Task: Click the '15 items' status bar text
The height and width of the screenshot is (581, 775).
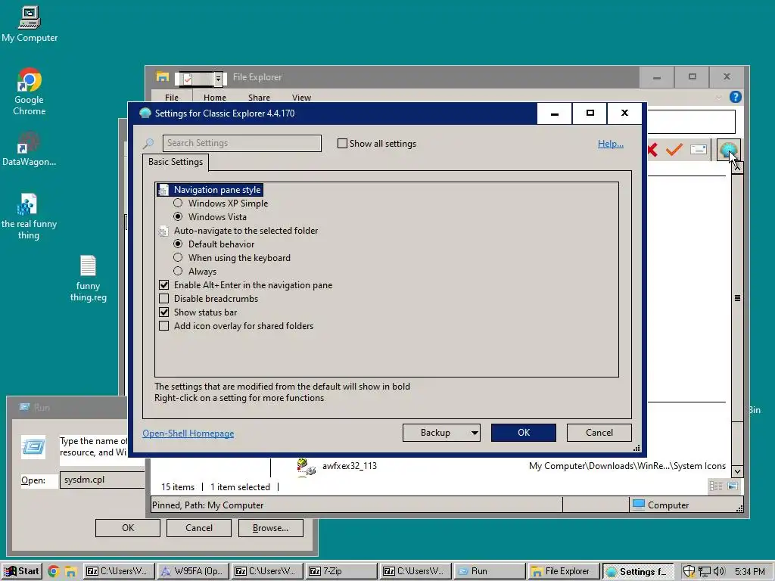Action: click(x=177, y=487)
